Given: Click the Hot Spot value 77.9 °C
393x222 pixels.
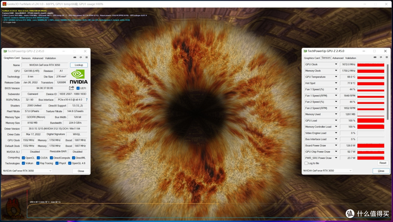Looking at the screenshot, I should pyautogui.click(x=348, y=83).
